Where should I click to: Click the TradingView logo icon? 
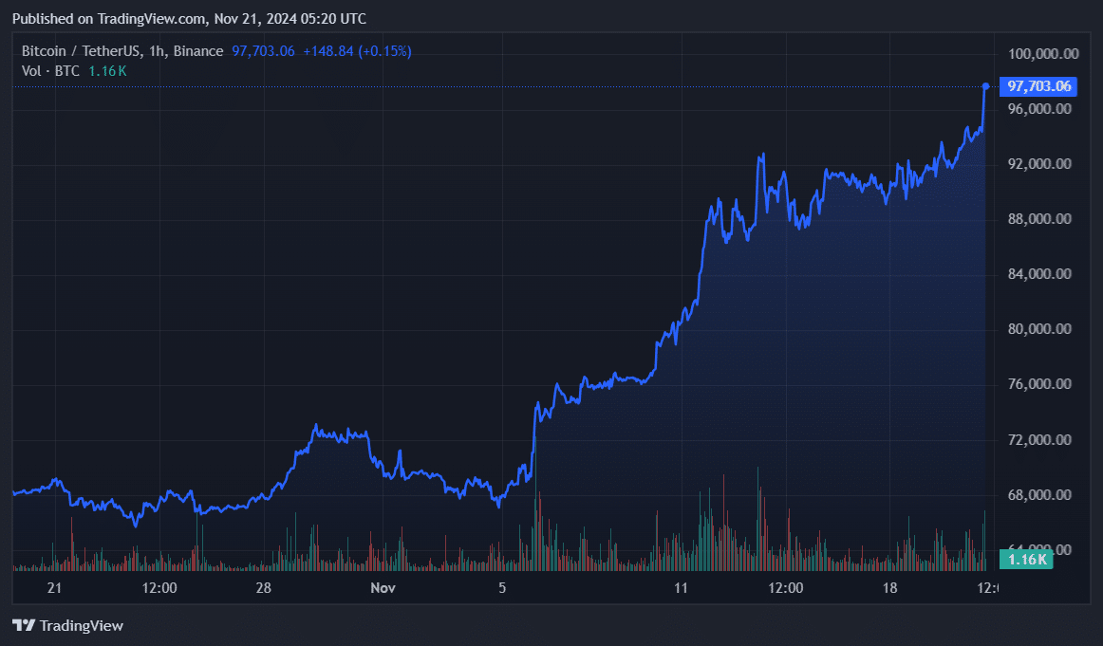point(24,625)
